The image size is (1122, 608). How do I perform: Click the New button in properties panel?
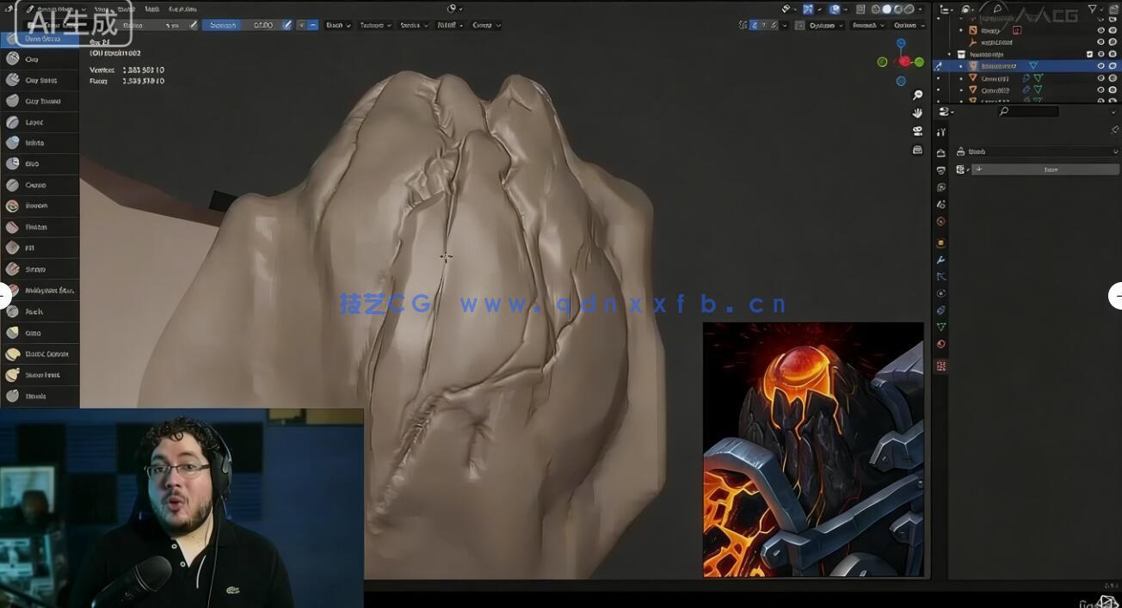pos(1050,169)
